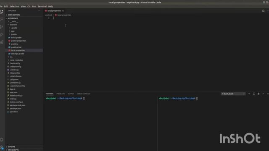Open metro.config.js file
The image size is (269, 151).
16,102
